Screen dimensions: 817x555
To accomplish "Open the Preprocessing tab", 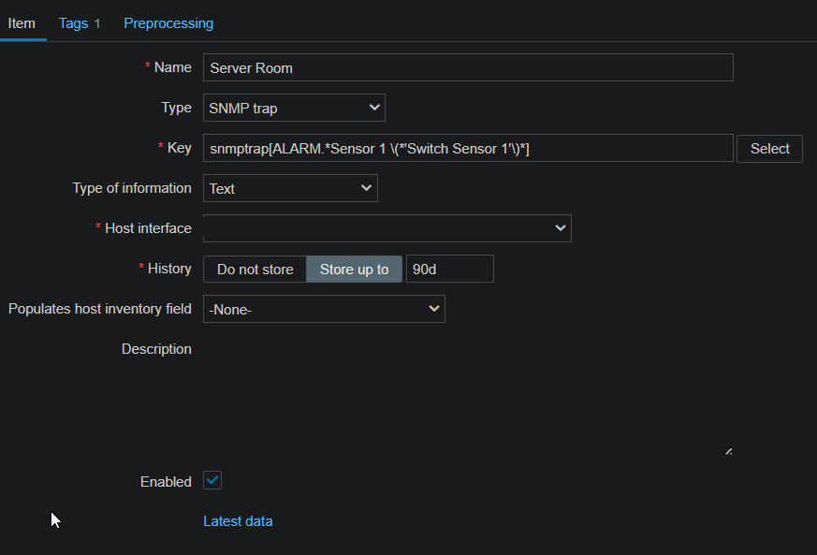I will [x=168, y=23].
